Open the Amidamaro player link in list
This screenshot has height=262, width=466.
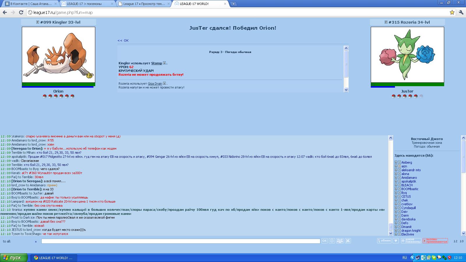[409, 178]
